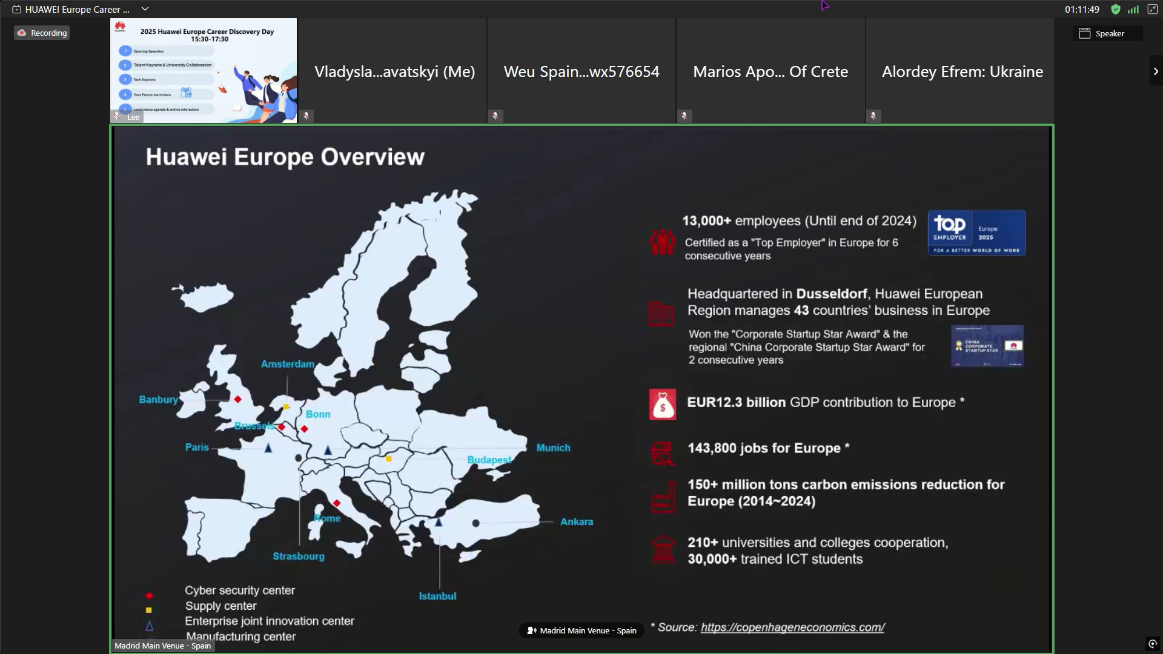1163x654 pixels.
Task: Click muted mic icon on Vladysla tile
Action: 306,116
